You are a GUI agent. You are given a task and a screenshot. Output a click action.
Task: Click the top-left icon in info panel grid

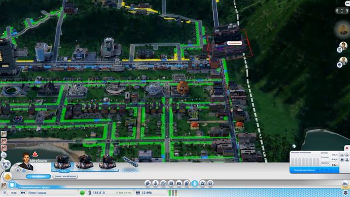point(342,154)
